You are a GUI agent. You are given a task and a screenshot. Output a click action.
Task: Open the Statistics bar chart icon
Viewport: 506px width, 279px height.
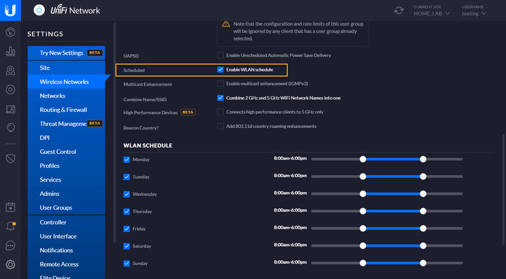11,51
